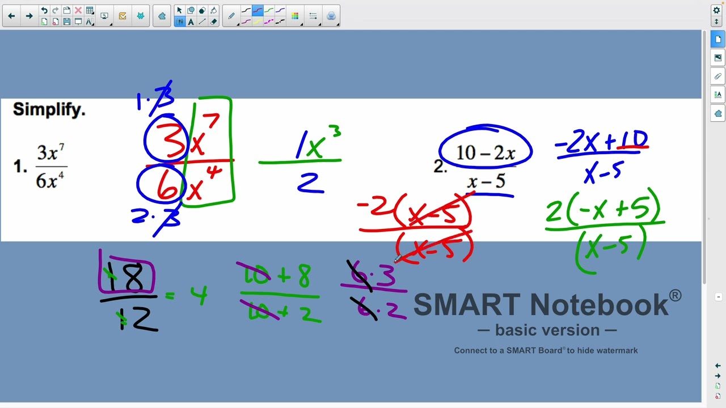Open the Page Sorter tab

[717, 40]
